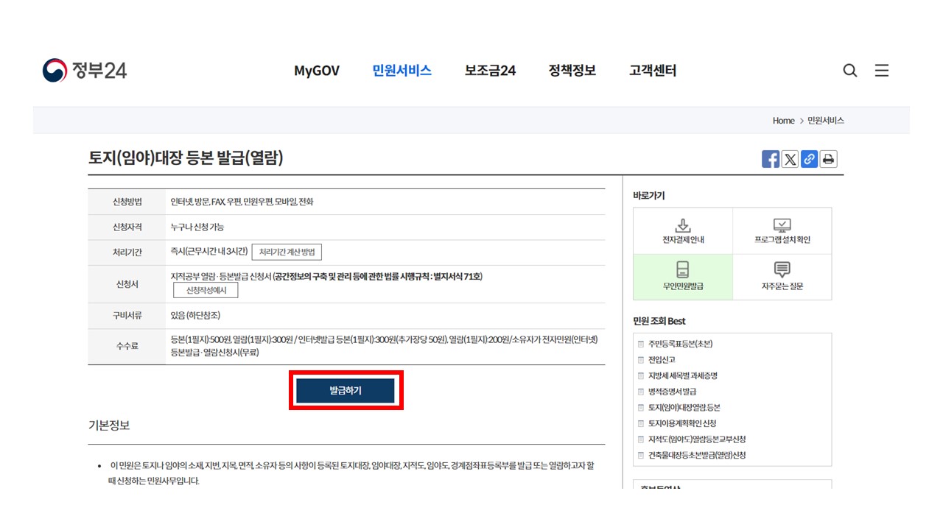Print the page using the printer icon
The width and height of the screenshot is (943, 530).
point(827,158)
